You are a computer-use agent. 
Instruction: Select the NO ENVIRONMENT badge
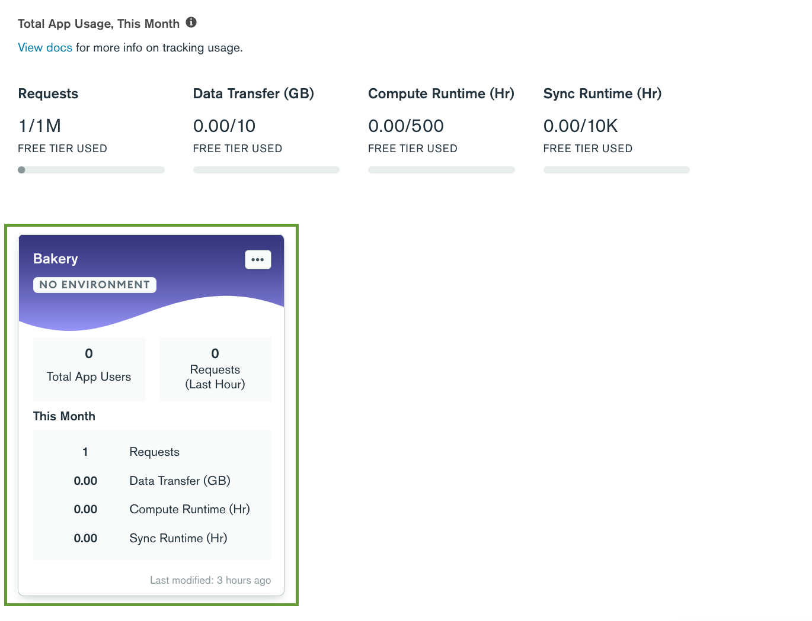(x=94, y=285)
